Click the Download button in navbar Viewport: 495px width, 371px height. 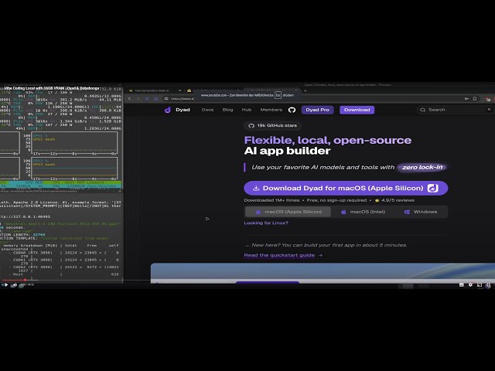point(357,110)
